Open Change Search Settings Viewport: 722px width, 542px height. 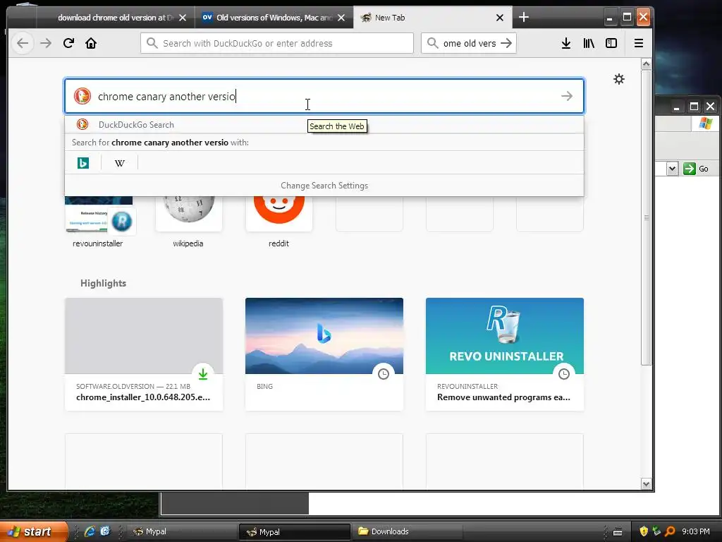click(x=324, y=186)
